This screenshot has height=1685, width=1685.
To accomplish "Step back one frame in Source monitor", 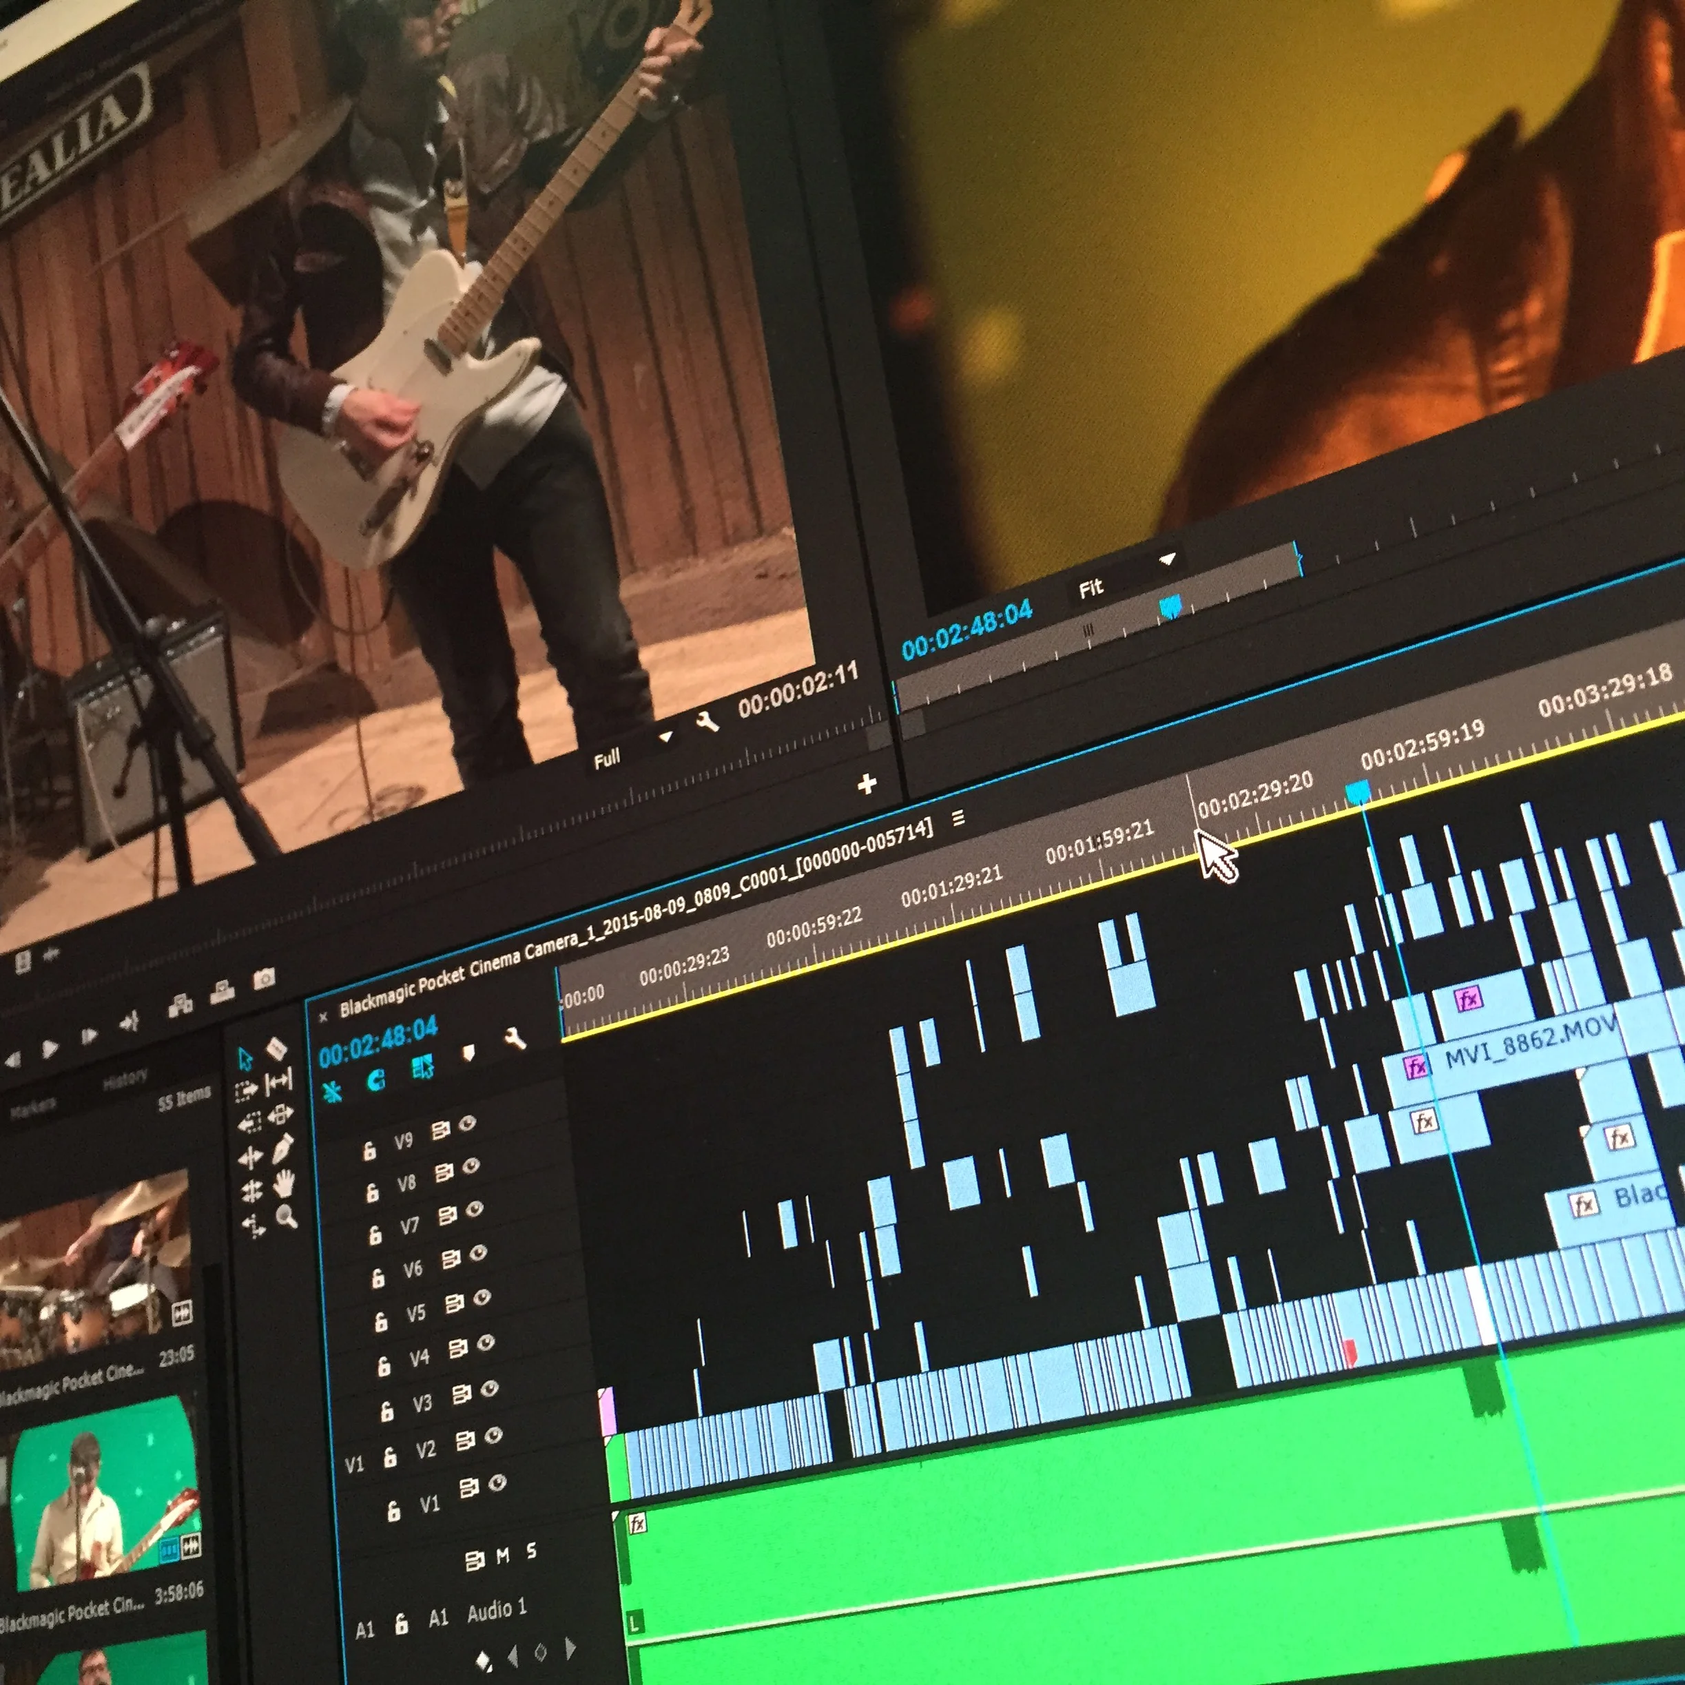I will tap(13, 1061).
